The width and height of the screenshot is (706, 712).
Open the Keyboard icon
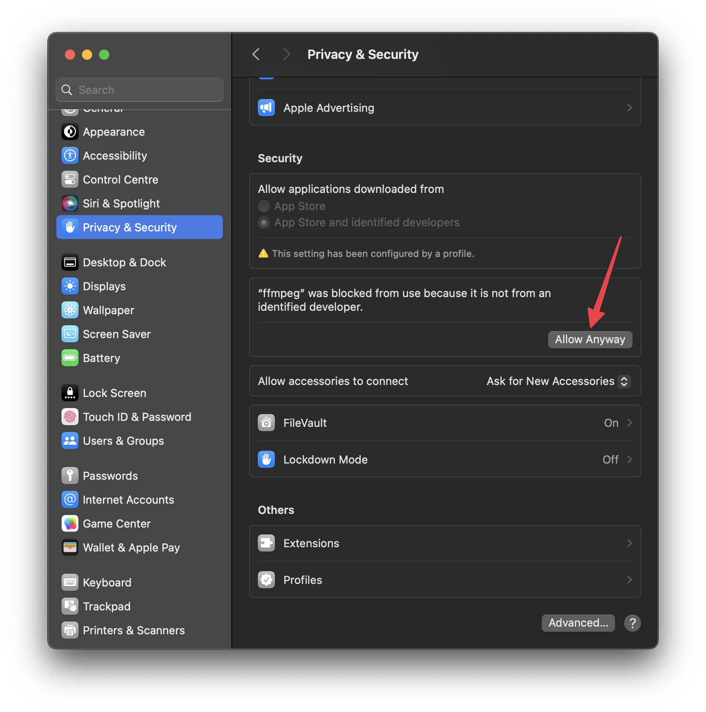(70, 583)
